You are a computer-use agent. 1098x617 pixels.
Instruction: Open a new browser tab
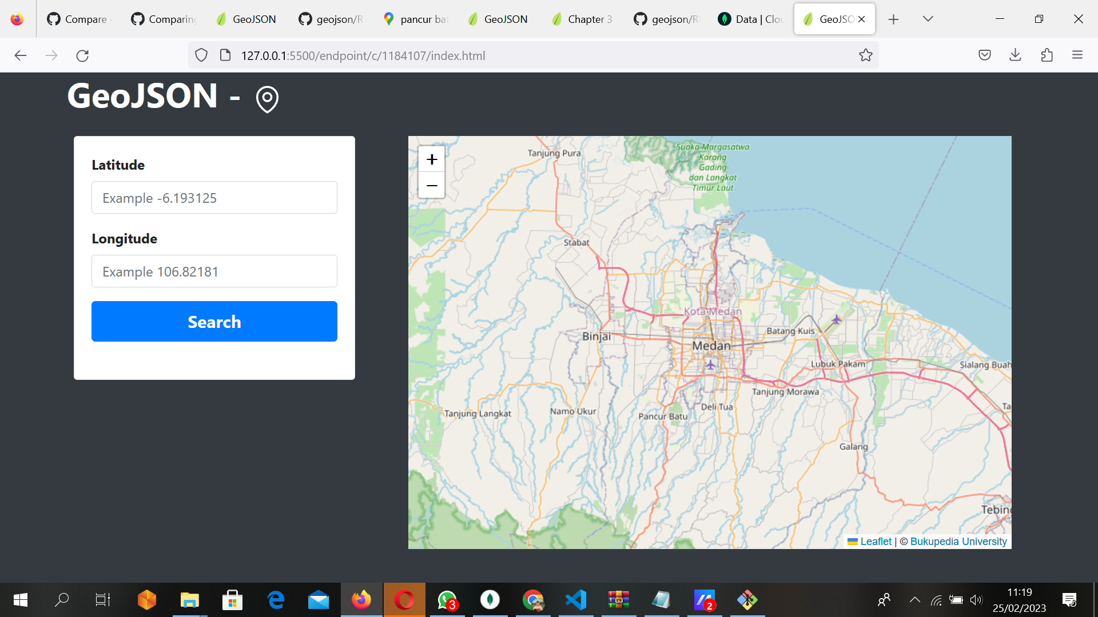(893, 19)
